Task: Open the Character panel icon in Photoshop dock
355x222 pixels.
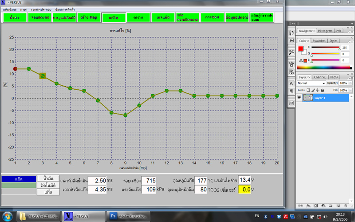Action: tap(292, 83)
